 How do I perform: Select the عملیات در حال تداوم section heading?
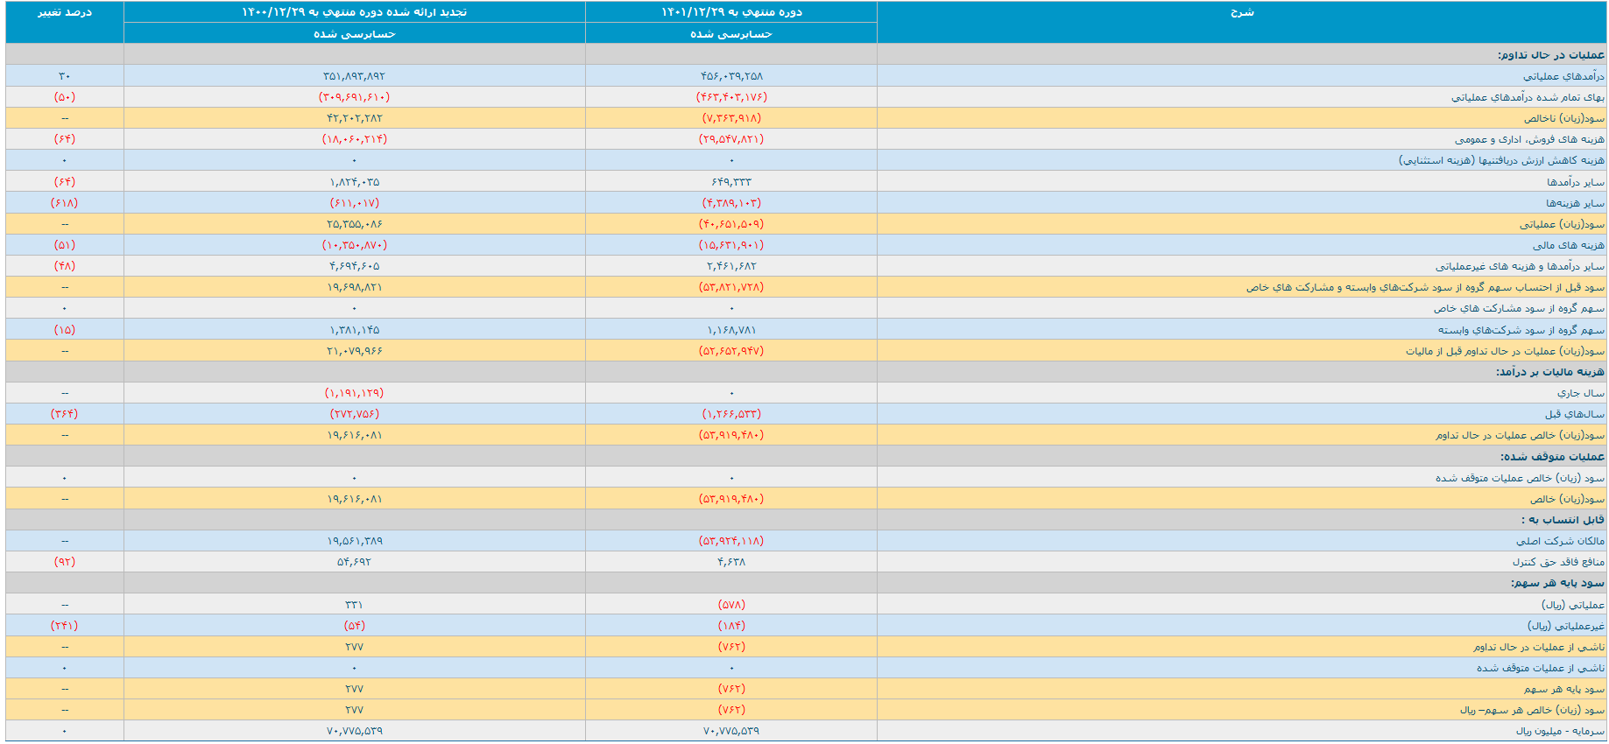click(x=1550, y=55)
